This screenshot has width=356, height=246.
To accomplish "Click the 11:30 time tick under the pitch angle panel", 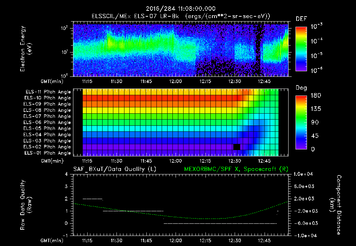I will coord(116,161).
